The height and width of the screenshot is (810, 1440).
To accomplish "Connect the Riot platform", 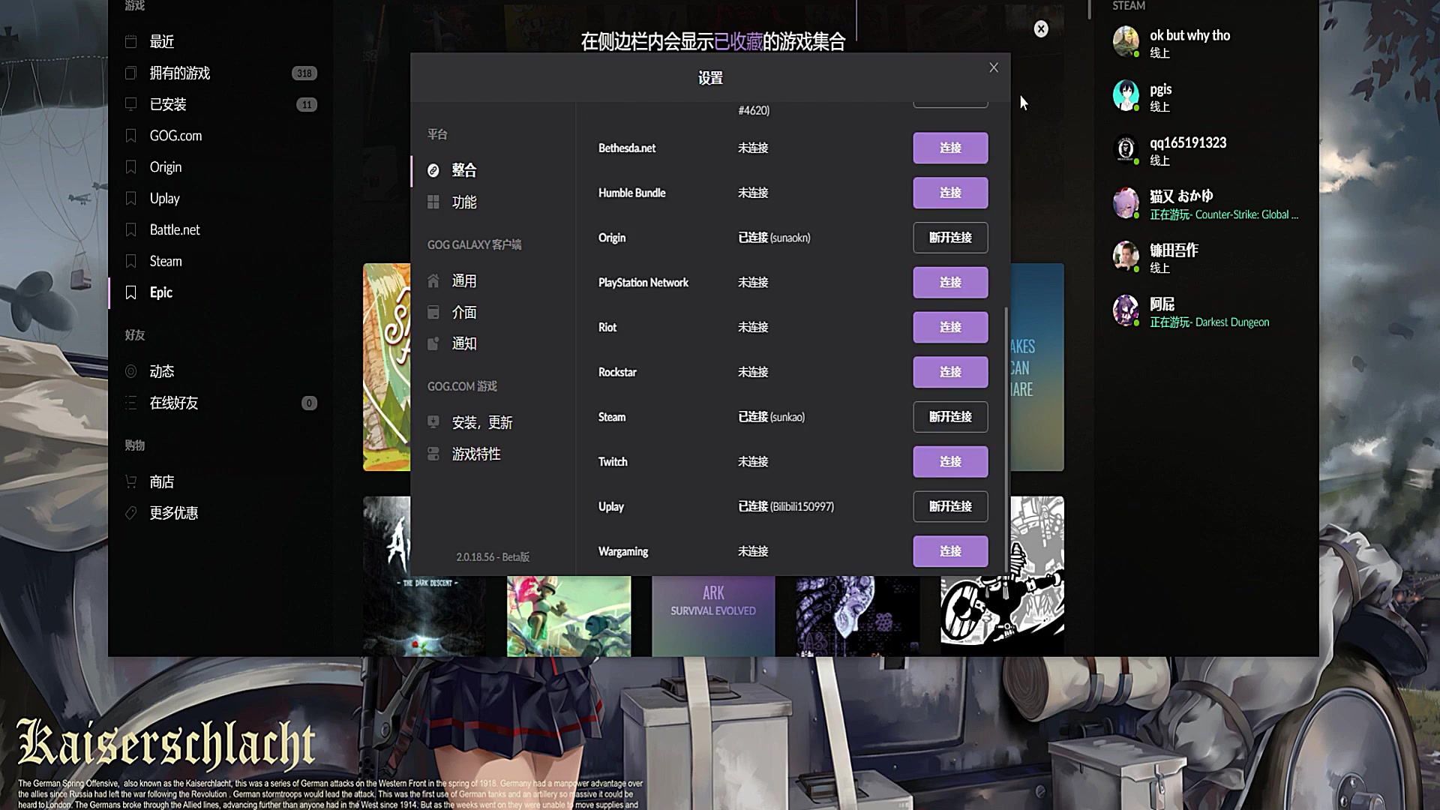I will click(950, 327).
